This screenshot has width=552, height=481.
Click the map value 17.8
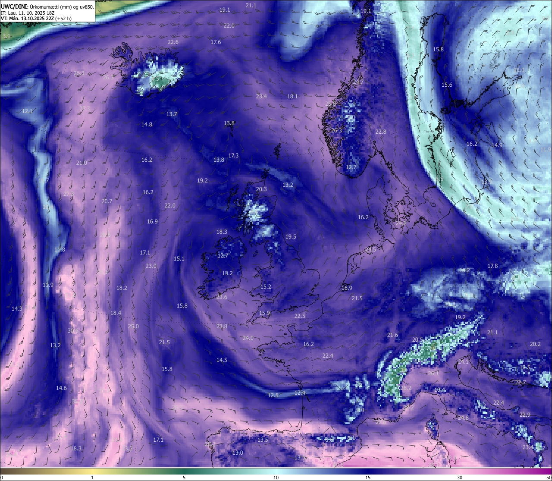492,266
